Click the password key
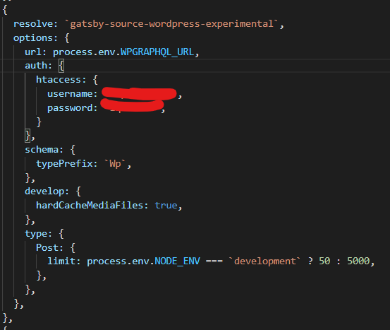The height and width of the screenshot is (330, 390). tap(70, 108)
